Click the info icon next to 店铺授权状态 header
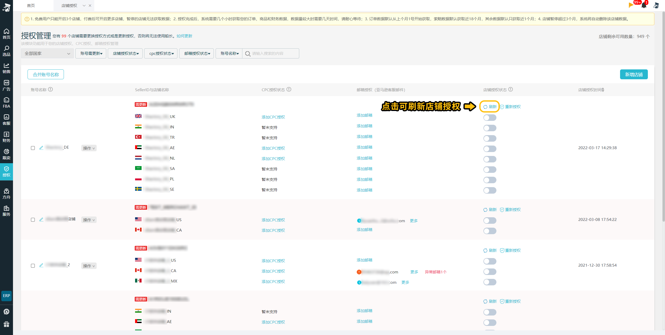 tap(510, 89)
